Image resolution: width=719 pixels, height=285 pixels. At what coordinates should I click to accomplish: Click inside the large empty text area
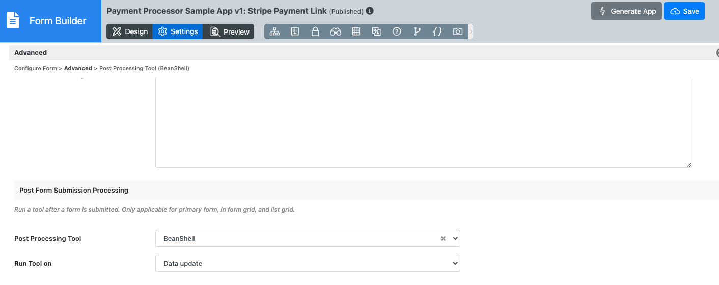(x=423, y=122)
